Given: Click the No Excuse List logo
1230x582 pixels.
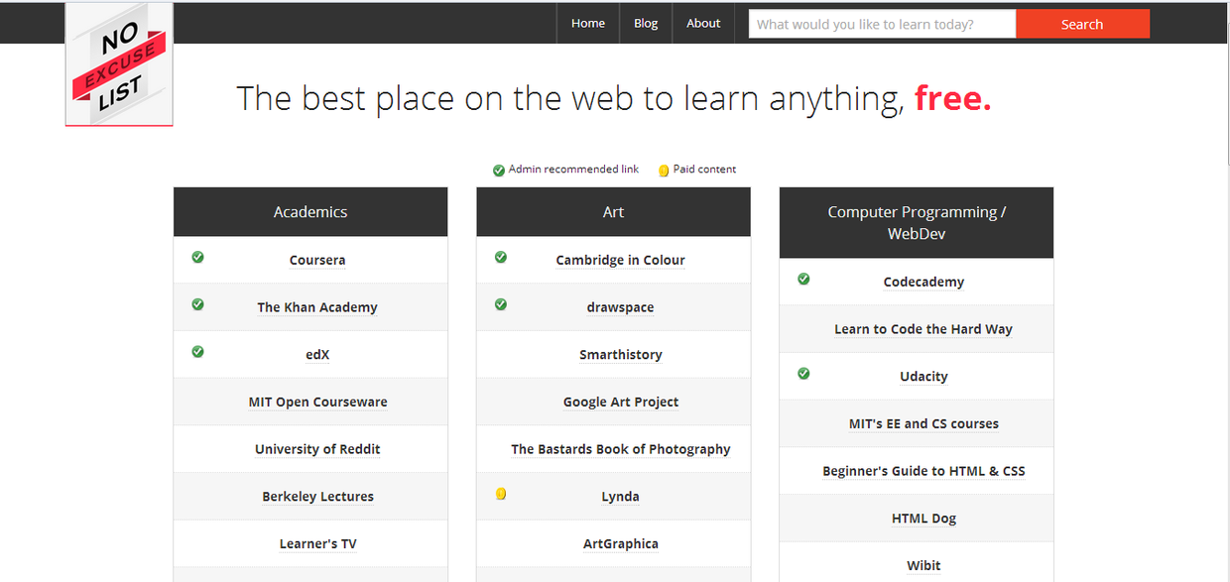Looking at the screenshot, I should (x=119, y=64).
